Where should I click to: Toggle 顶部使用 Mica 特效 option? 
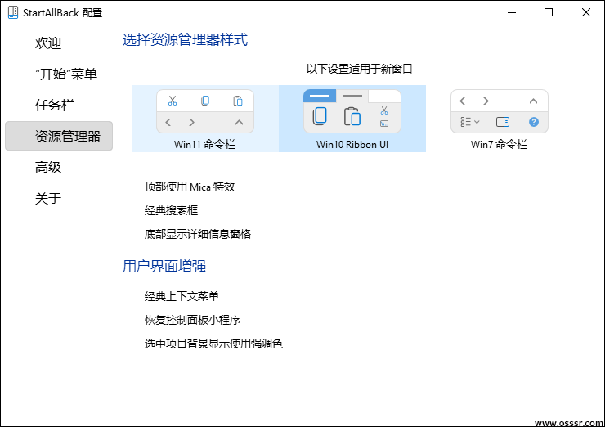pyautogui.click(x=190, y=187)
